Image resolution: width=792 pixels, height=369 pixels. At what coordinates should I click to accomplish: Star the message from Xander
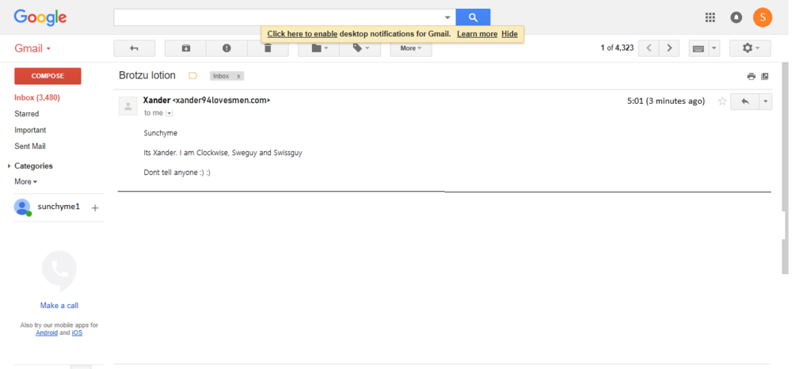click(x=722, y=101)
